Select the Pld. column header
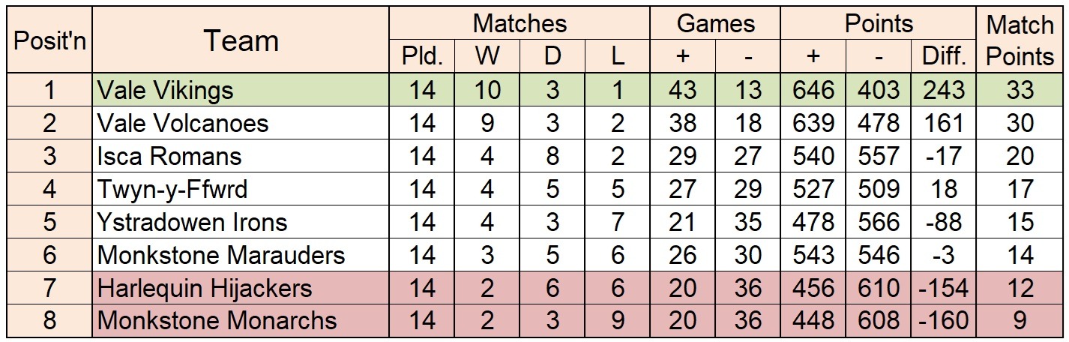Viewport: 1069px width, 342px height. [x=423, y=57]
